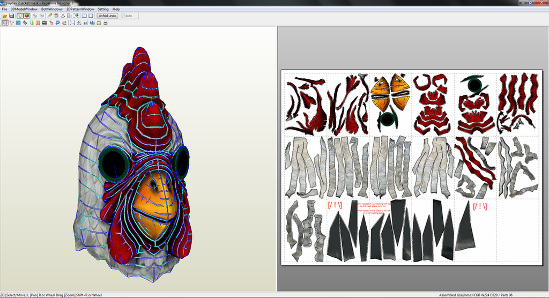This screenshot has width=549, height=298.
Task: Save the project with the floppy disk icon
Action: tap(12, 16)
